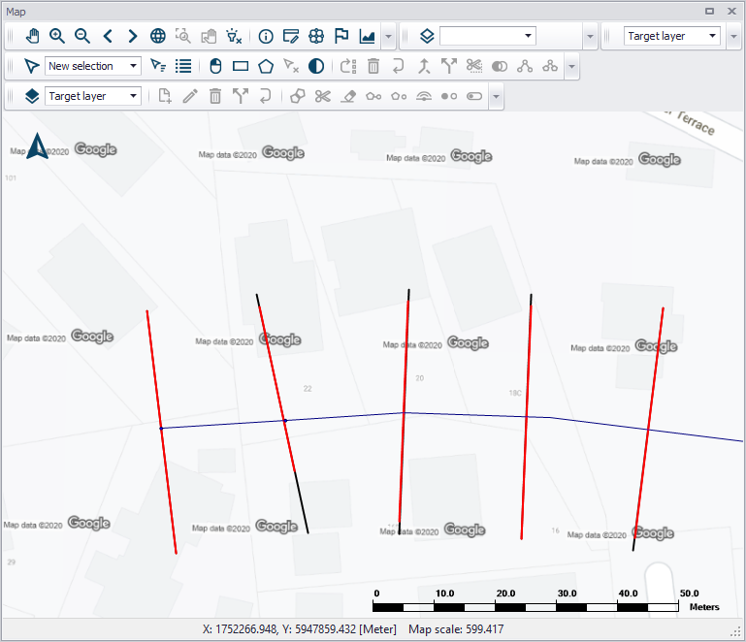Click the pencil edit icon

tap(190, 96)
